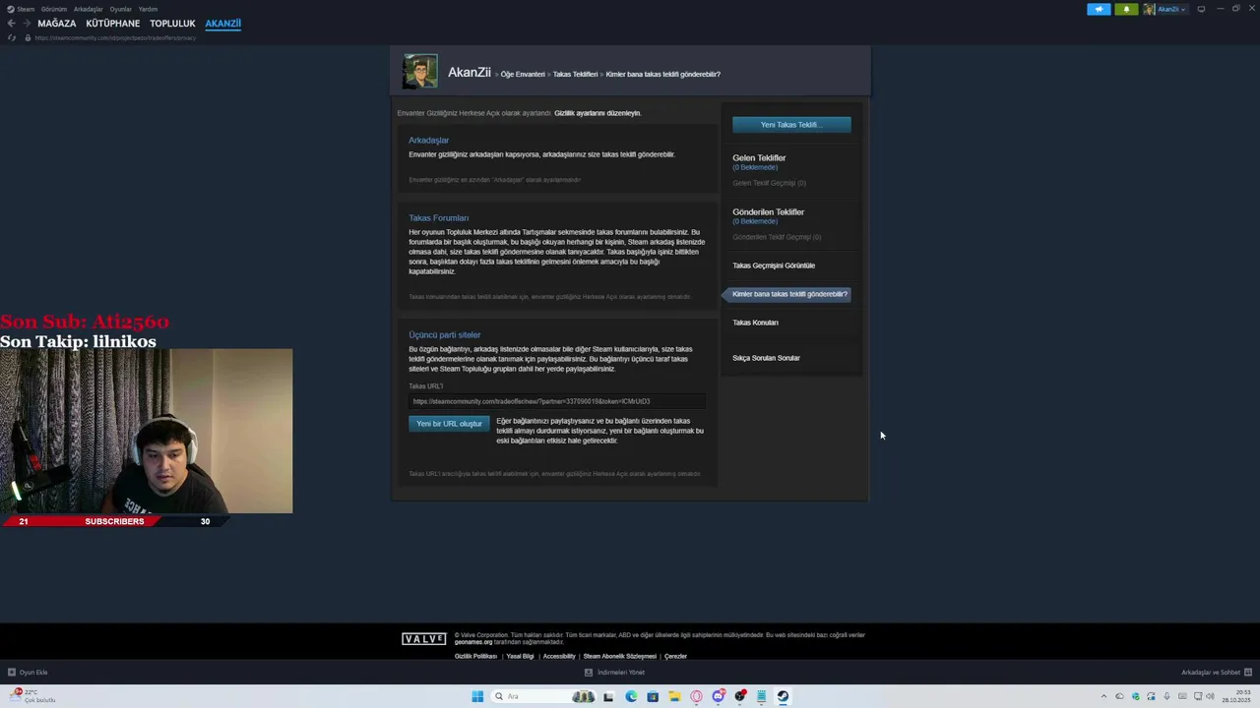The image size is (1260, 708).
Task: Open Gelen Teklifler section
Action: point(759,157)
